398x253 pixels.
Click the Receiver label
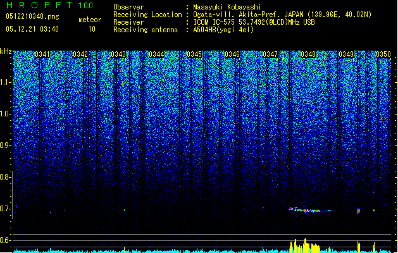[x=128, y=22]
